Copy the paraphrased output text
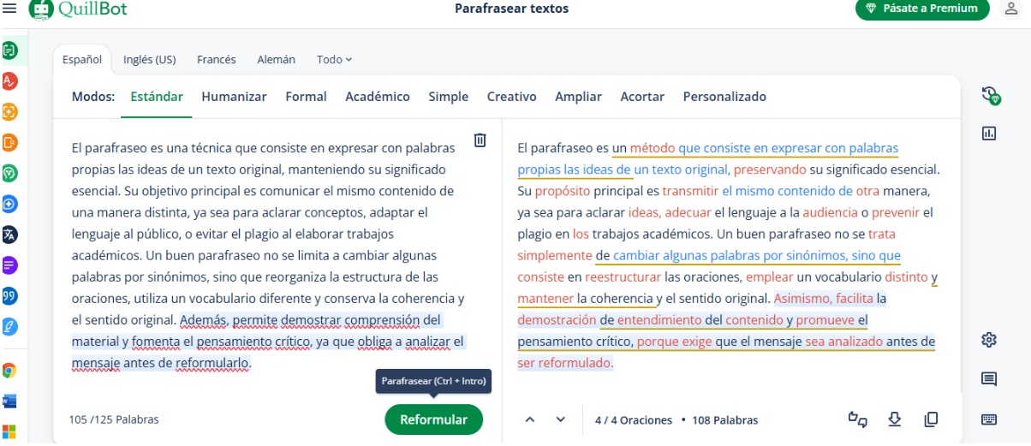The image size is (1031, 446). click(x=931, y=419)
